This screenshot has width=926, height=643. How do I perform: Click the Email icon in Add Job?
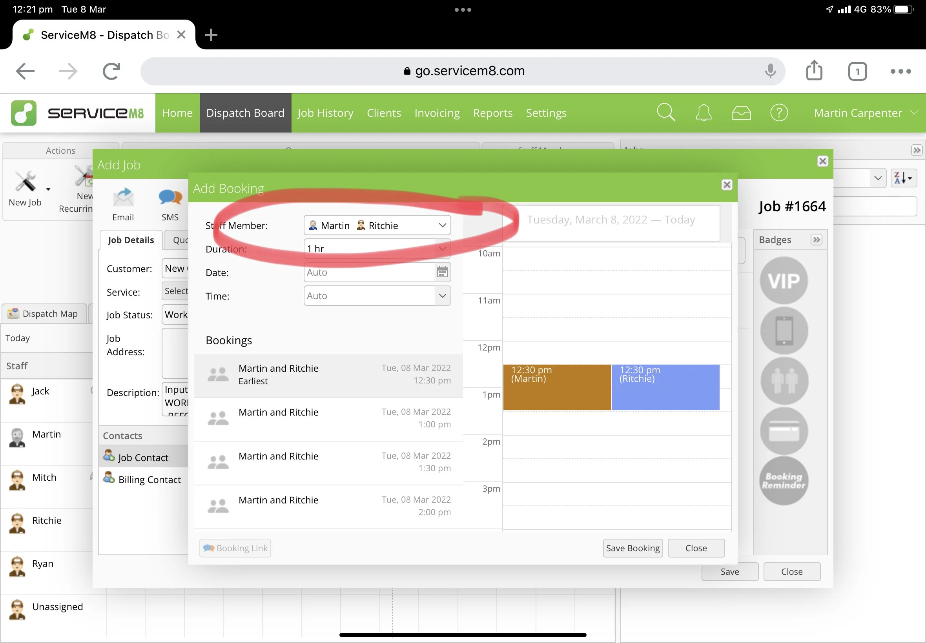(123, 198)
